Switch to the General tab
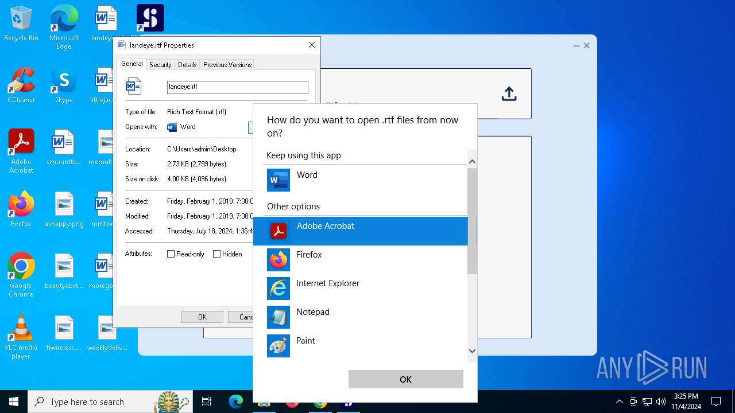The height and width of the screenshot is (413, 735). tap(132, 64)
